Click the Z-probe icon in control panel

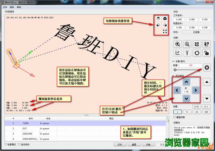(187, 44)
